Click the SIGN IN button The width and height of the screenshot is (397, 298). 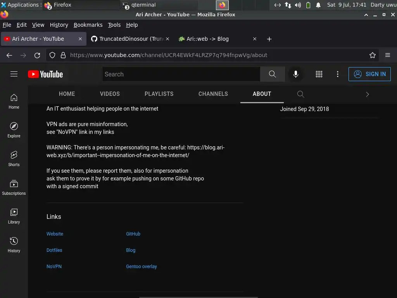pos(369,74)
